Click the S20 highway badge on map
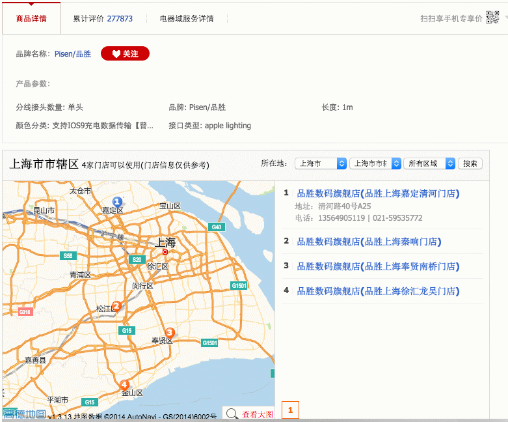Screen dimensions: 508x422 tap(137, 259)
